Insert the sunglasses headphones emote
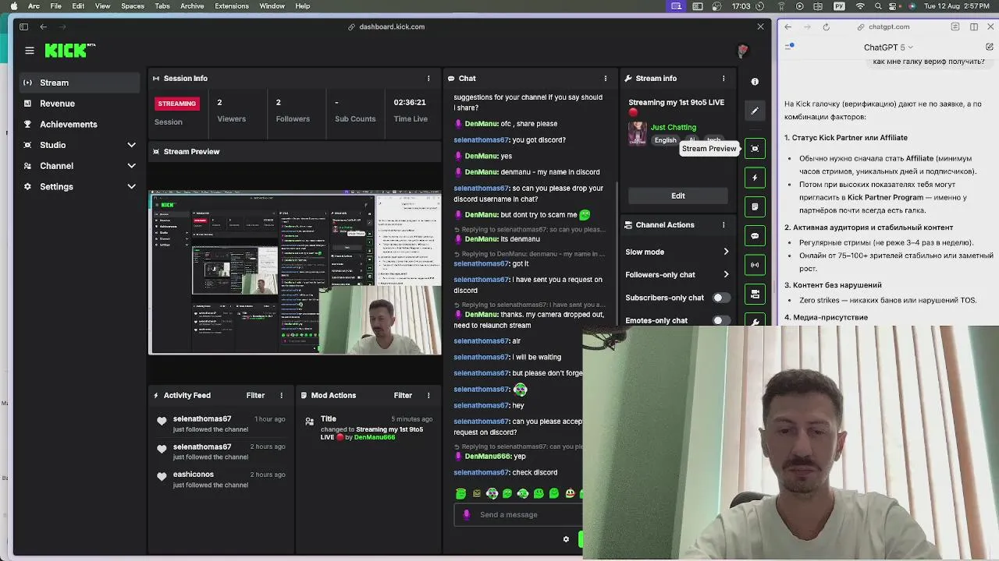The width and height of the screenshot is (999, 561). tap(492, 493)
